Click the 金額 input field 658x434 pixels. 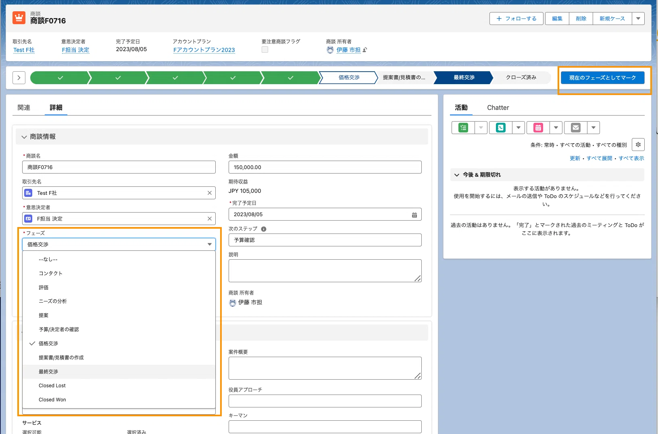325,167
